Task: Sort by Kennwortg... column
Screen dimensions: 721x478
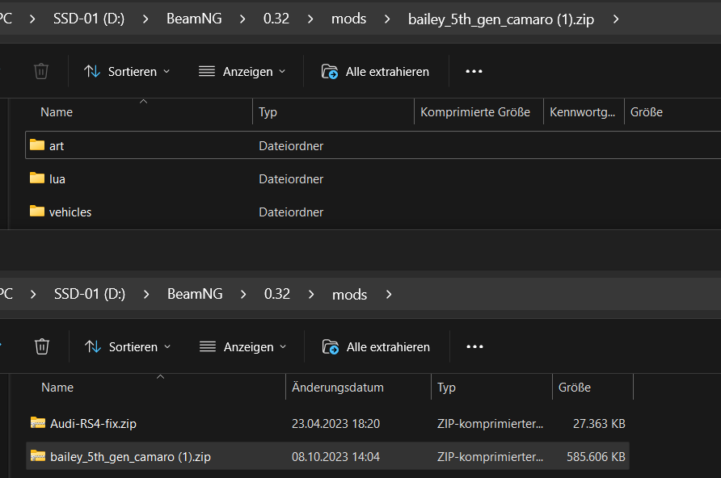Action: [582, 112]
